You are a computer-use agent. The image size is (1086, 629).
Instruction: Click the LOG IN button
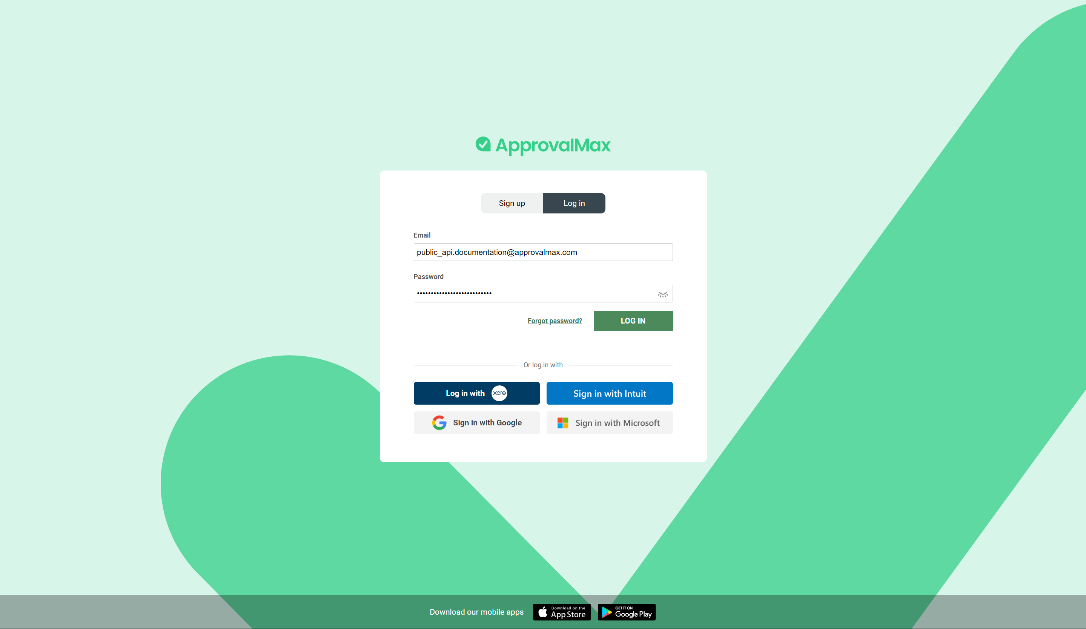633,321
